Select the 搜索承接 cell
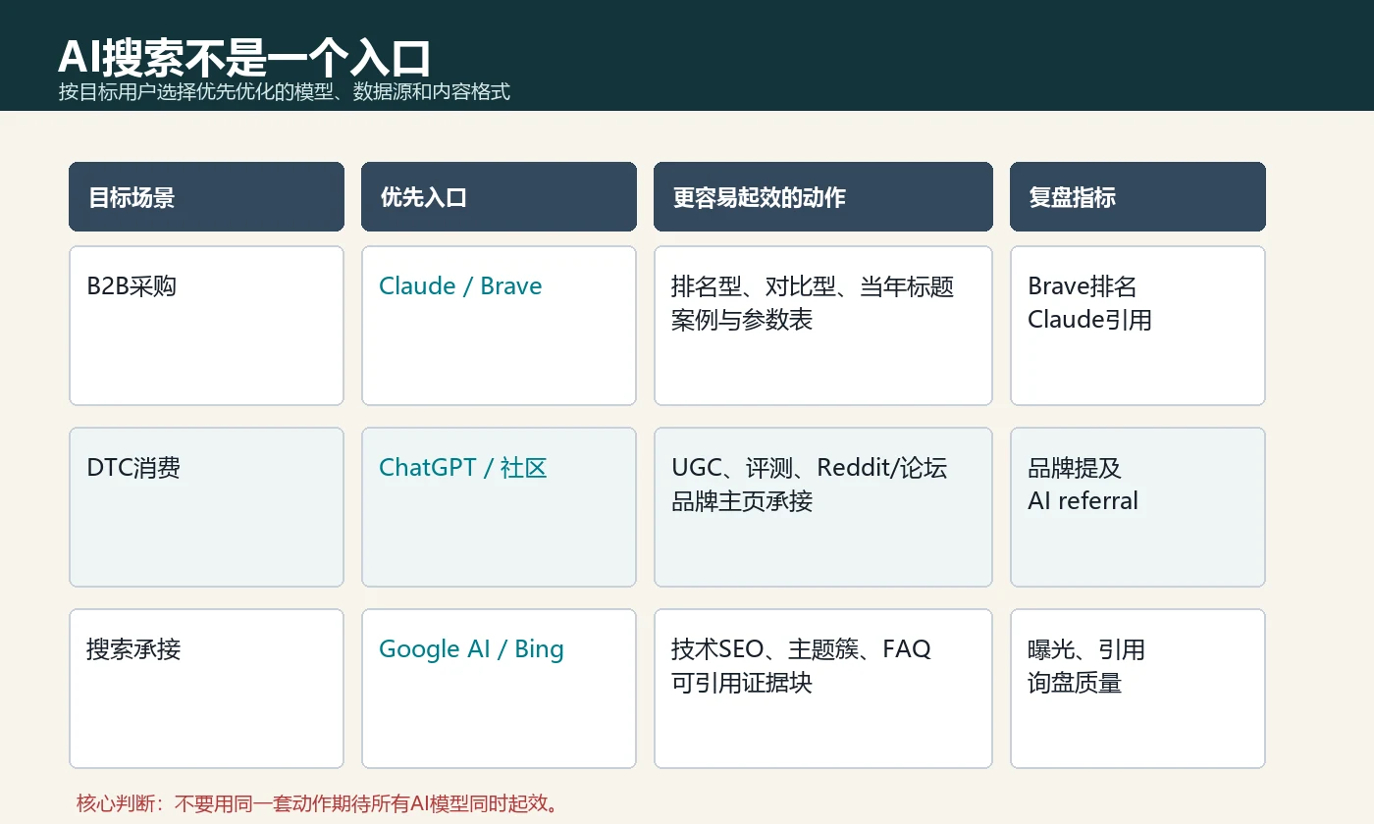The image size is (1374, 824). coord(206,689)
